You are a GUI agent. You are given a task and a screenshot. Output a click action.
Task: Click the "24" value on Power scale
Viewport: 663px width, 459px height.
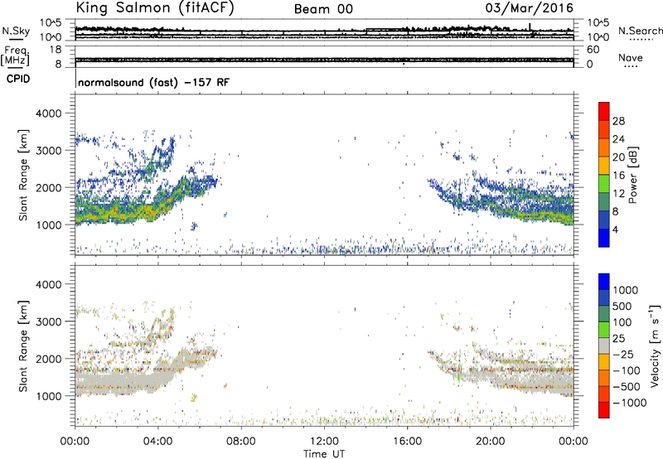click(618, 139)
